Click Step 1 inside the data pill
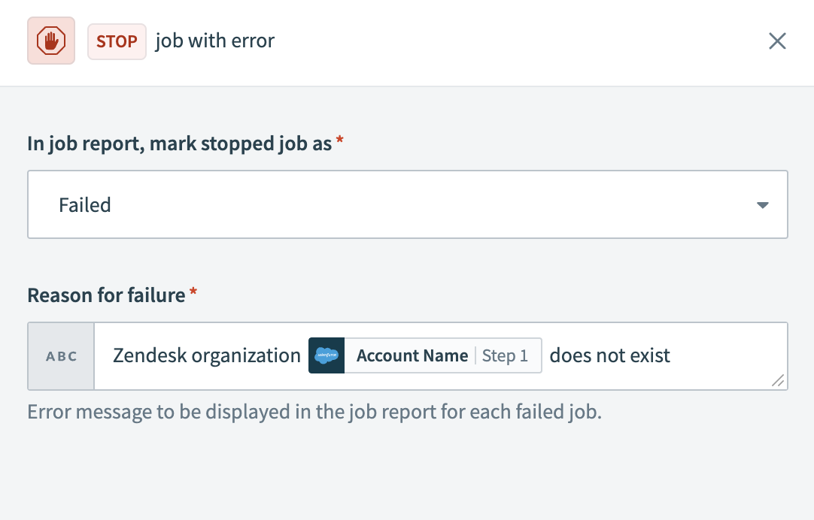 pyautogui.click(x=506, y=355)
